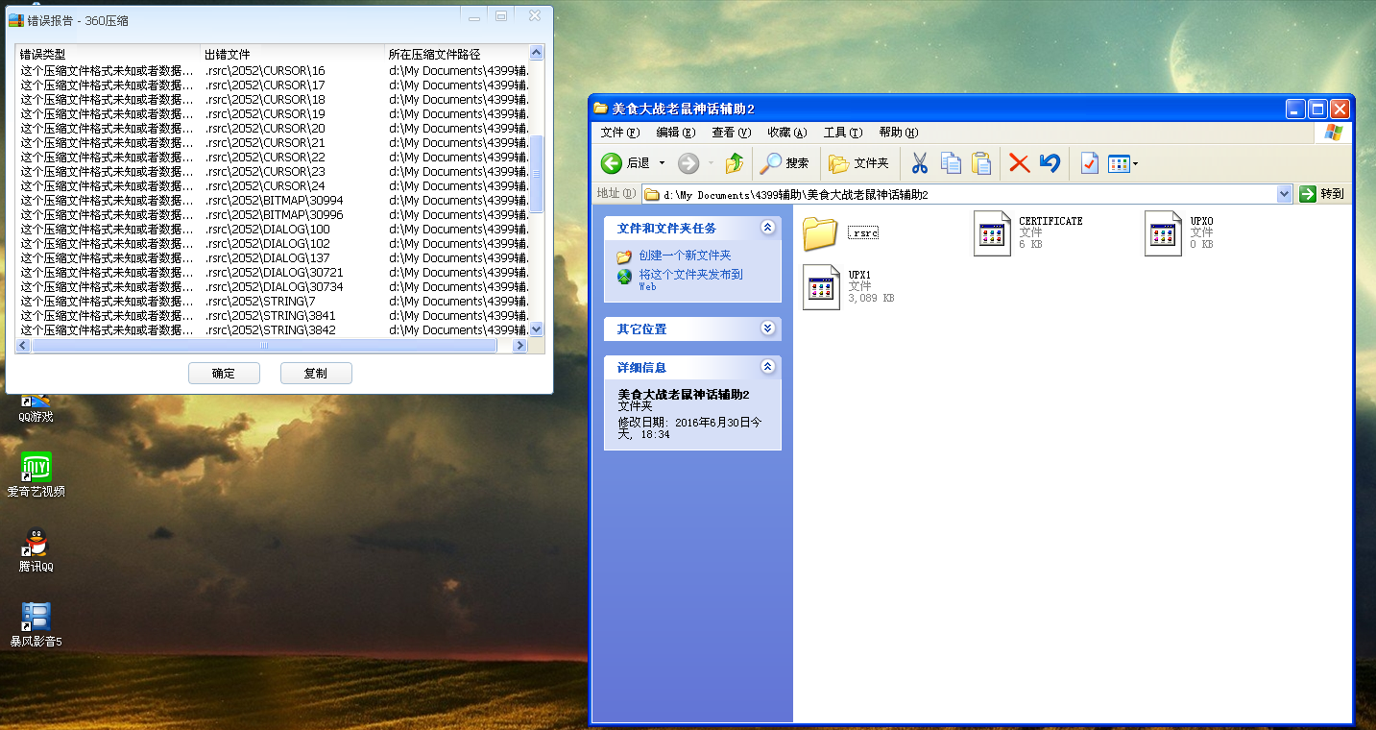The width and height of the screenshot is (1376, 730).
Task: Click the green Back navigation icon
Action: pos(612,163)
